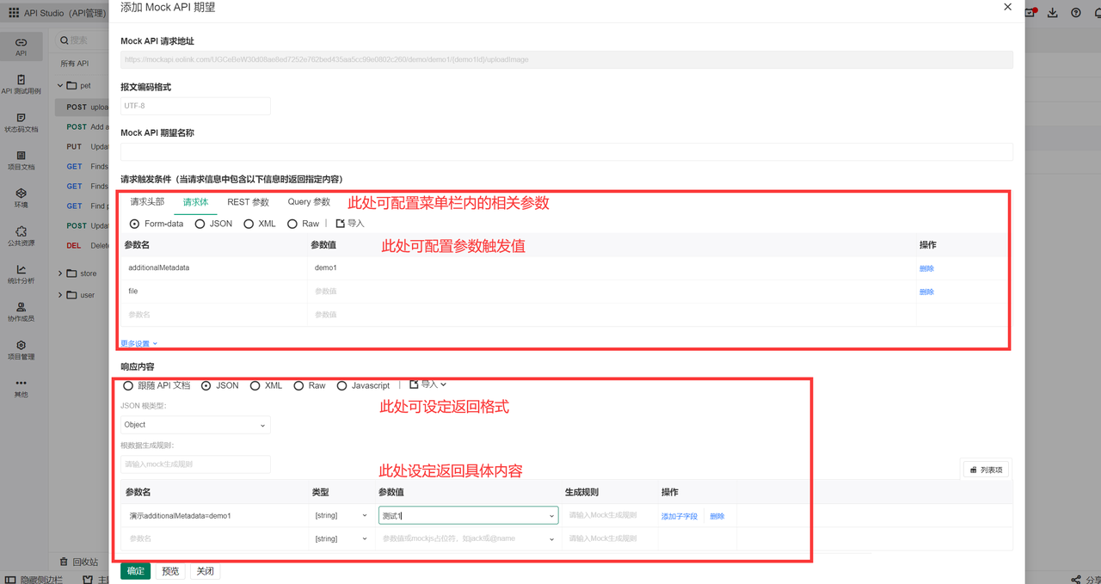Viewport: 1101px width, 584px height.
Task: Select the Form-data radio button
Action: pyautogui.click(x=134, y=224)
